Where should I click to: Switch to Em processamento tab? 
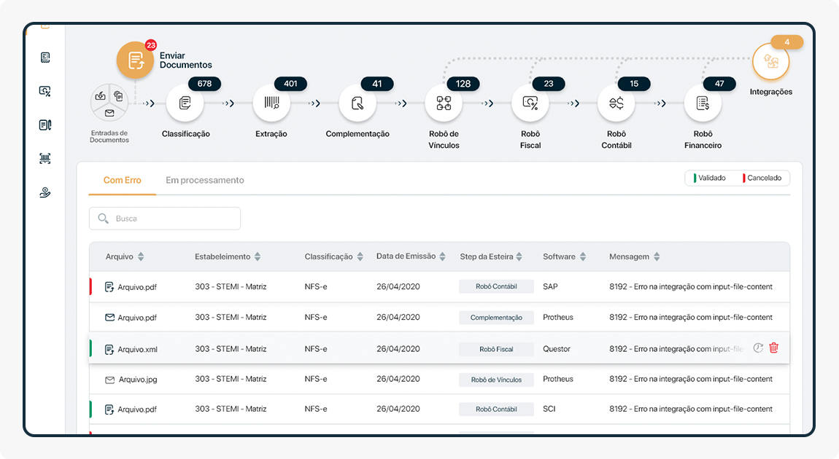click(205, 180)
